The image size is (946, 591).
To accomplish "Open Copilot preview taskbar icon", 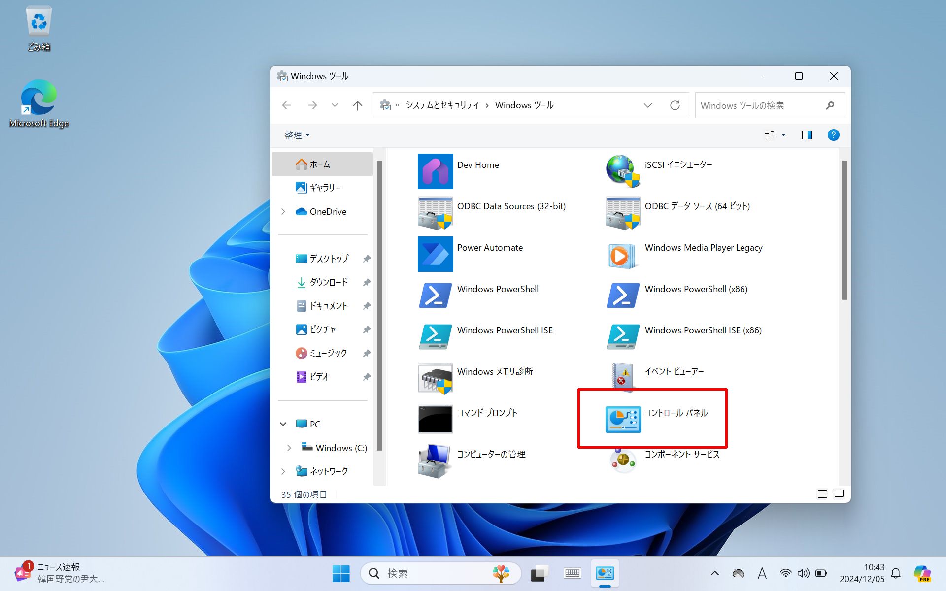I will coord(922,573).
